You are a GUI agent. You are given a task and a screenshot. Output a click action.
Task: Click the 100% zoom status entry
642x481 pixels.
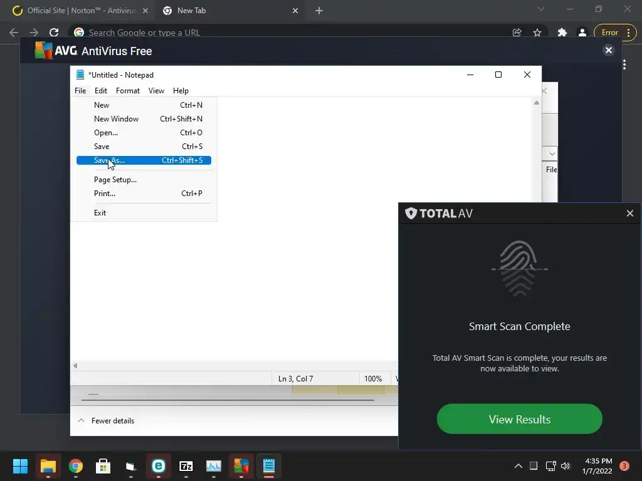(x=373, y=379)
